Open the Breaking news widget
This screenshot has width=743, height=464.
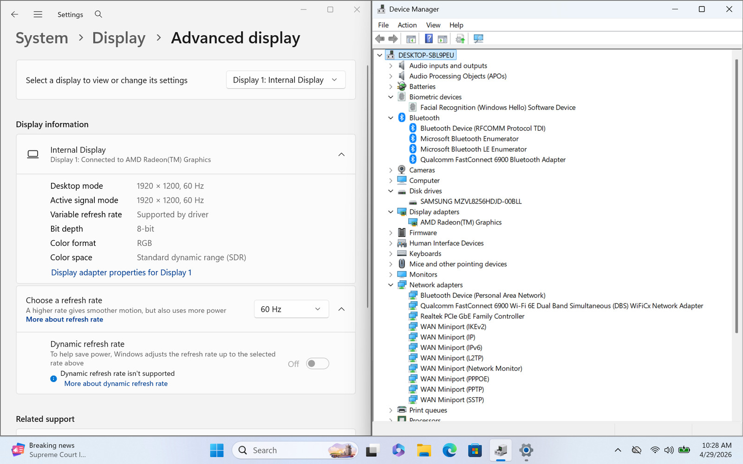tap(49, 450)
